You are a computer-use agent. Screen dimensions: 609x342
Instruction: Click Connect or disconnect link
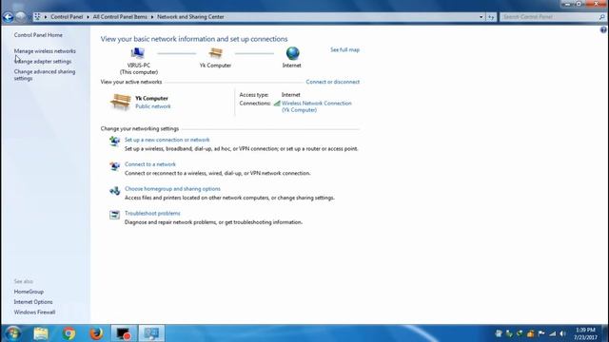pos(332,82)
